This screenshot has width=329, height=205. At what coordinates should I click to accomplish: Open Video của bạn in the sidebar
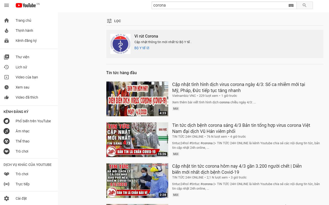[x=29, y=77]
